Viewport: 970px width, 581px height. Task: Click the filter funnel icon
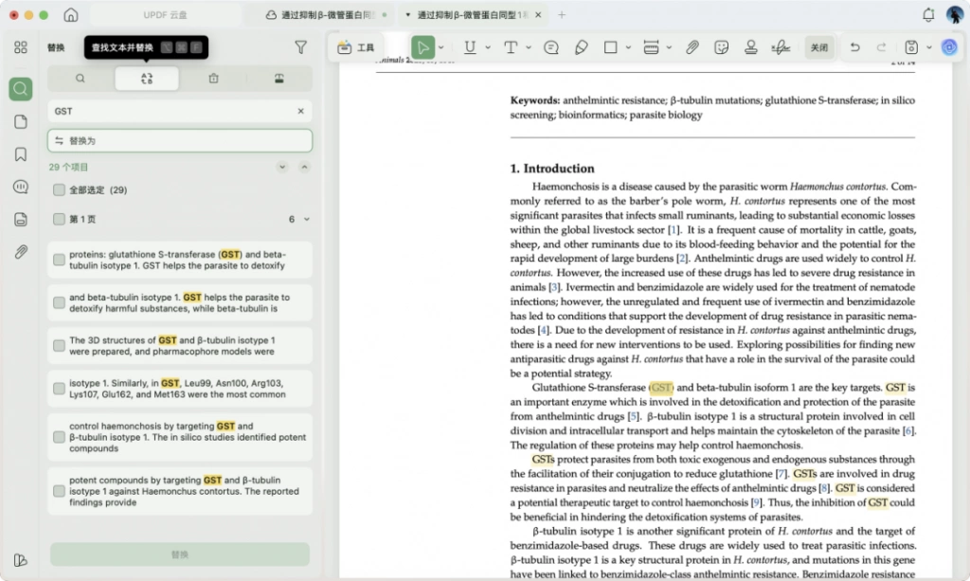point(300,47)
